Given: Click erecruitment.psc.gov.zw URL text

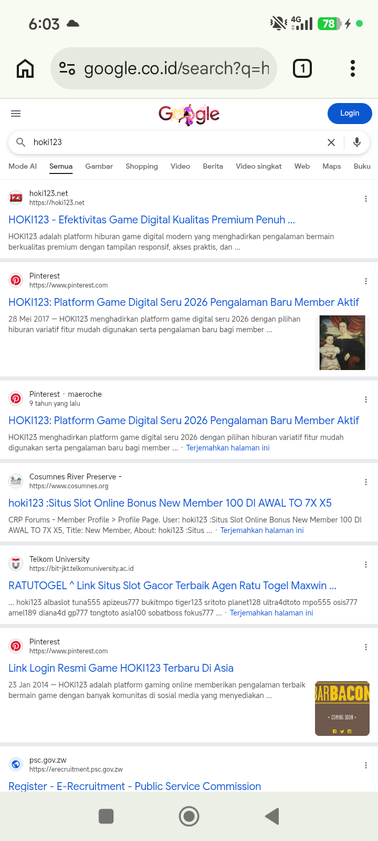Looking at the screenshot, I should (76, 770).
